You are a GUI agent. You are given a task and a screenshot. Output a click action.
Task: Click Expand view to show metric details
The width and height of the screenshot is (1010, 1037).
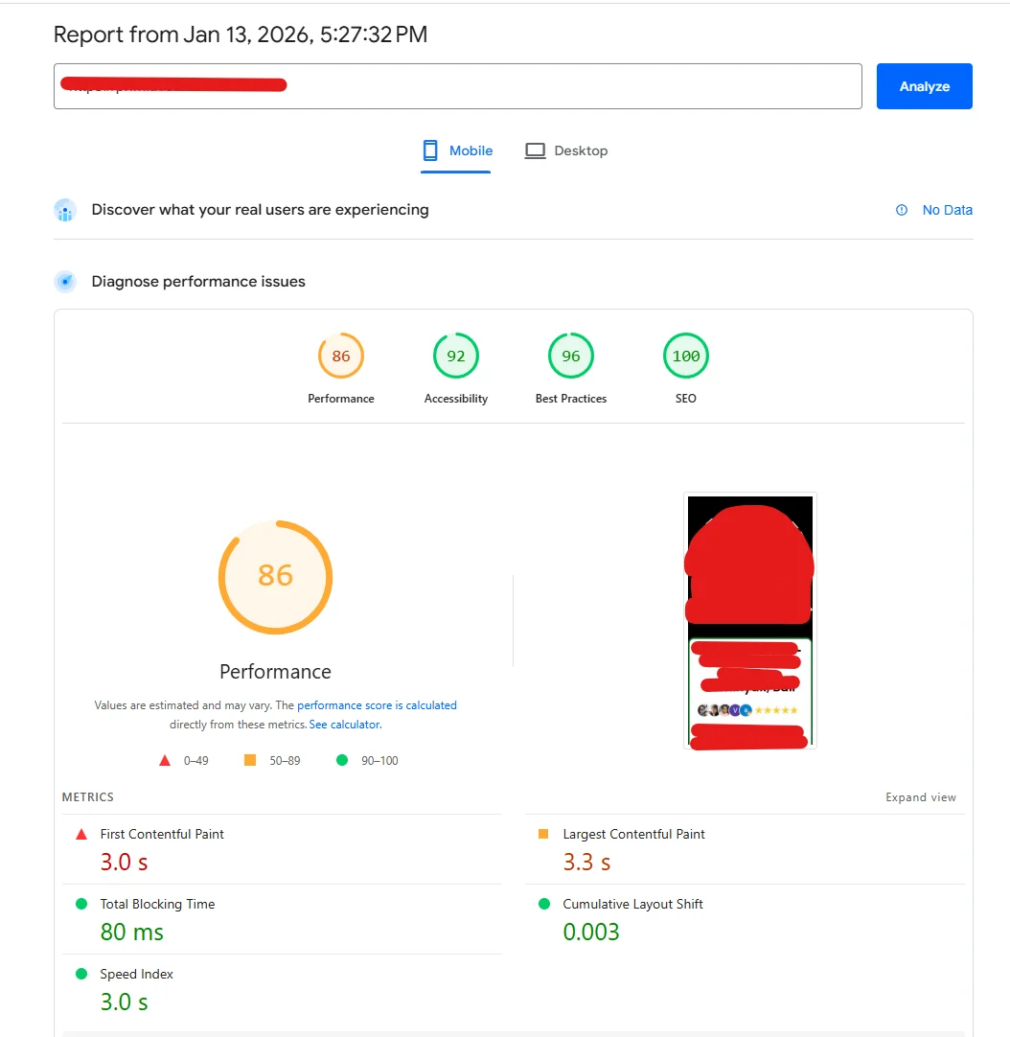920,796
